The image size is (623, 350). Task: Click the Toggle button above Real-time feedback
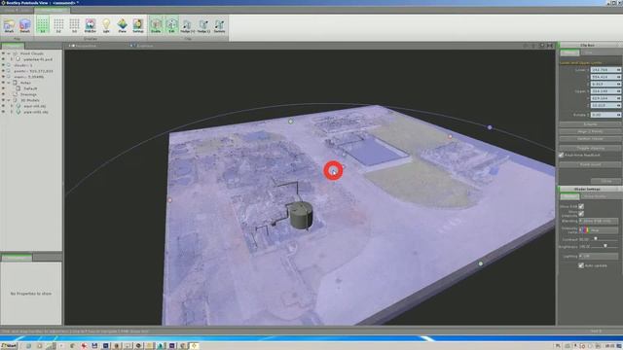[590, 148]
